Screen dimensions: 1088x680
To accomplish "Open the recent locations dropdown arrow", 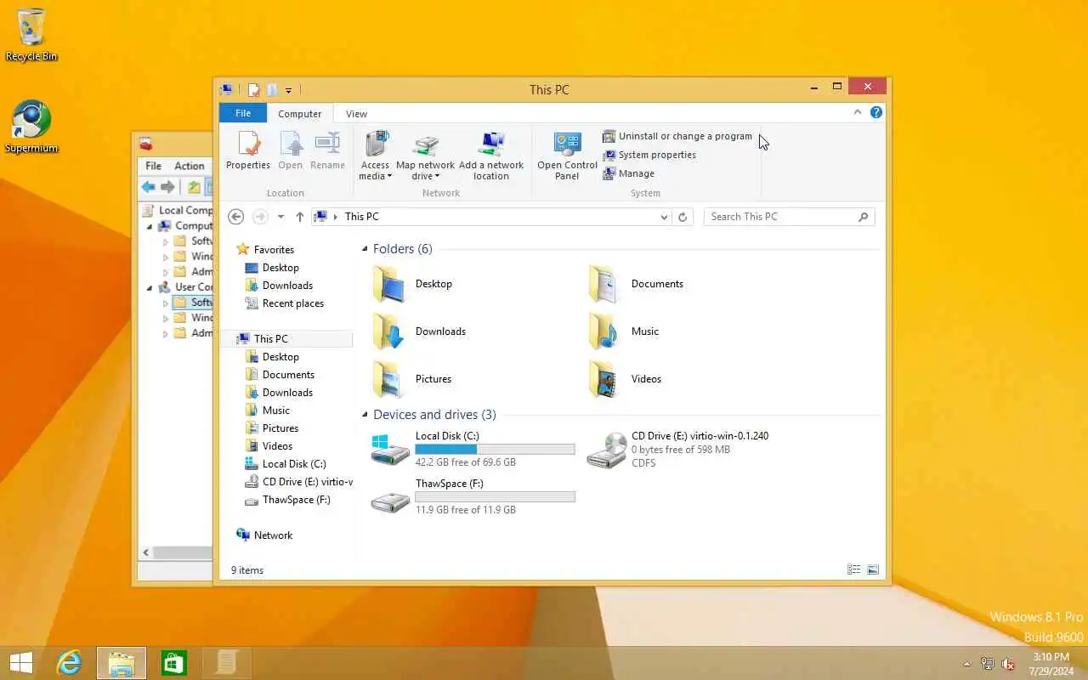I will (280, 217).
